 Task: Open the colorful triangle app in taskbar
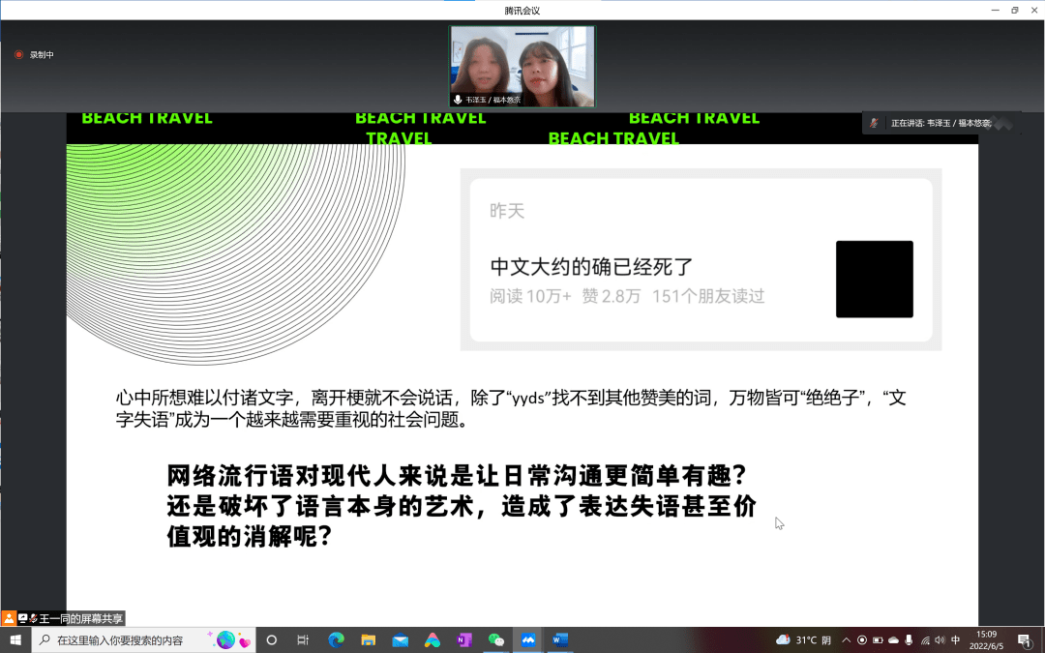point(432,640)
